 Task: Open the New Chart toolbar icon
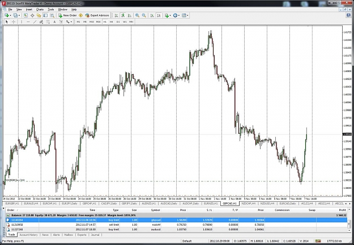point(7,15)
